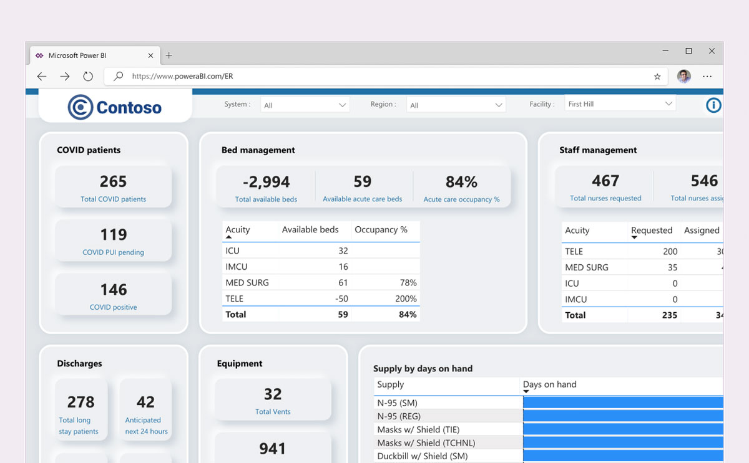Screen dimensions: 749x463
Task: Click the Available beds column header
Action: (310, 230)
